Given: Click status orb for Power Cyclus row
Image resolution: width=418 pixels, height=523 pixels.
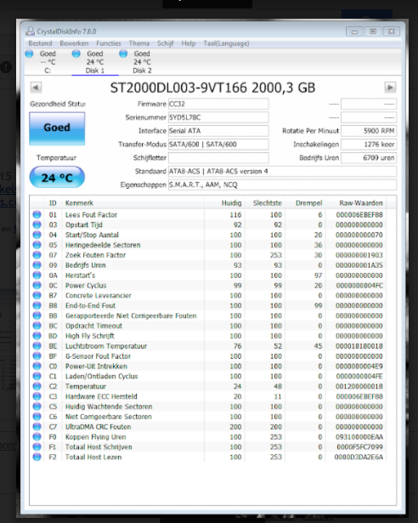Looking at the screenshot, I should pyautogui.click(x=37, y=285).
